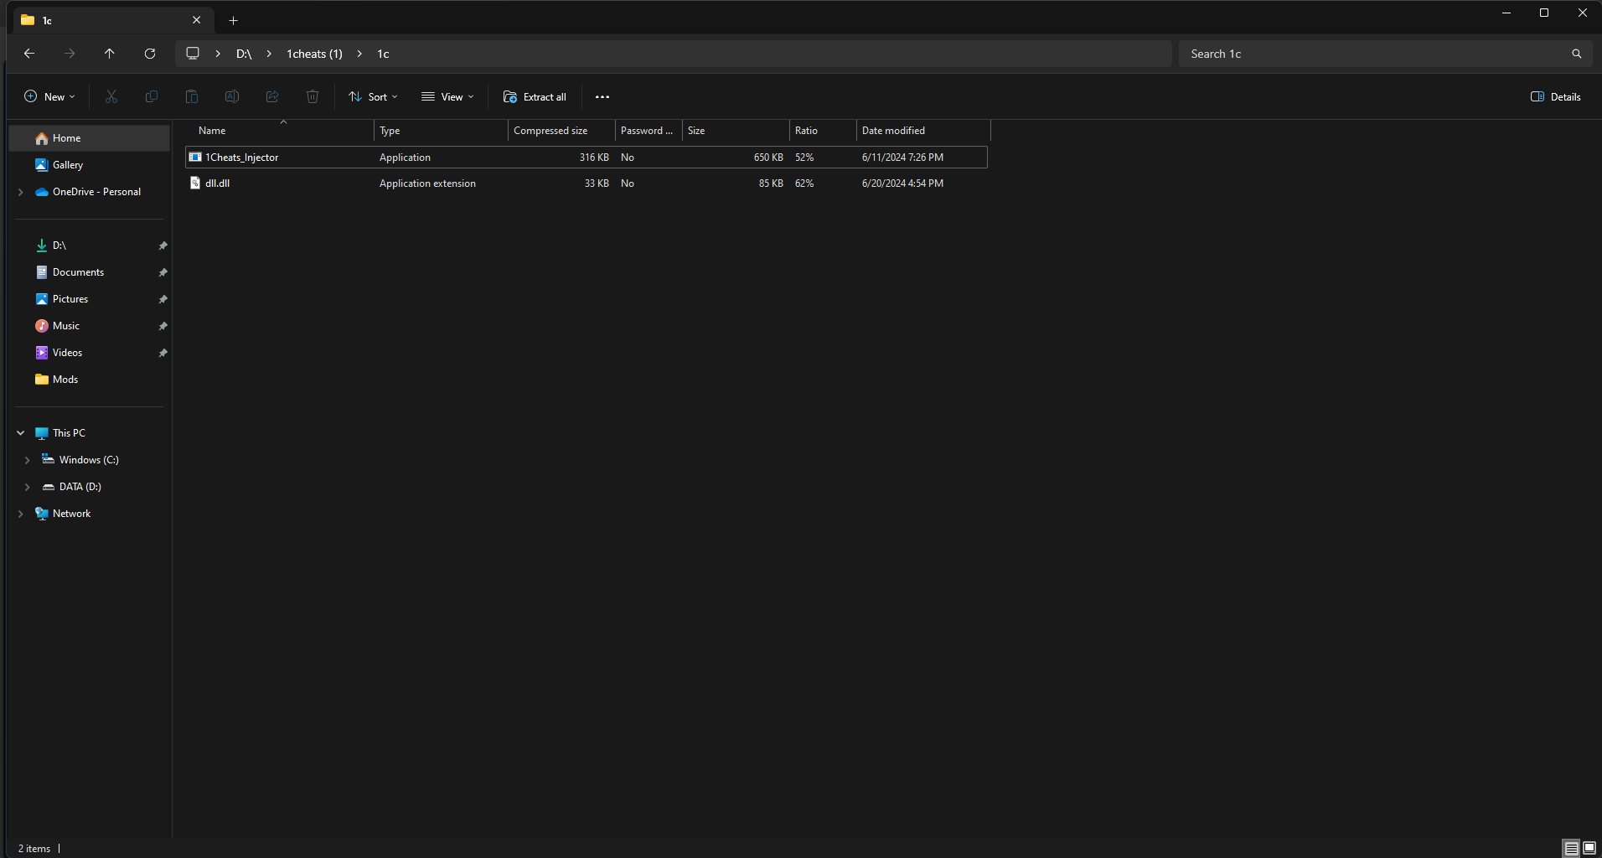This screenshot has width=1602, height=858.
Task: Open the Sort dropdown
Action: tap(373, 97)
